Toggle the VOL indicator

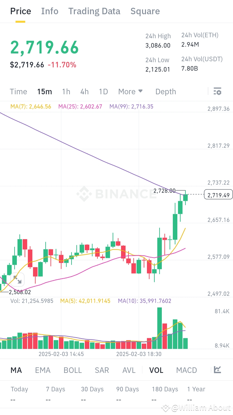156,370
